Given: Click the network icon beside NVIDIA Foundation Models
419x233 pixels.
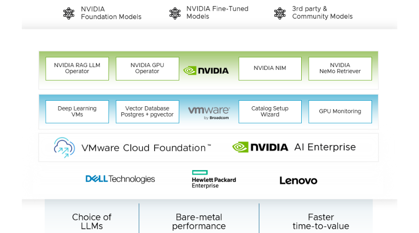Looking at the screenshot, I should pos(69,13).
